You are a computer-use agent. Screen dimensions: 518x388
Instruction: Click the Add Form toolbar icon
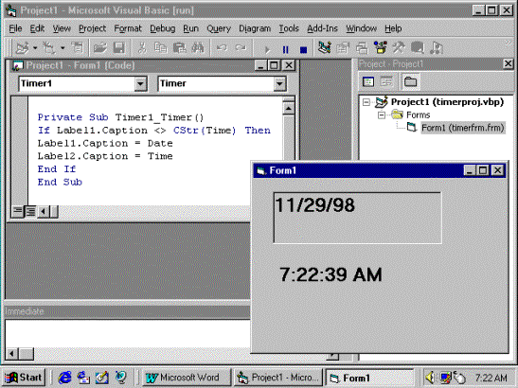49,48
